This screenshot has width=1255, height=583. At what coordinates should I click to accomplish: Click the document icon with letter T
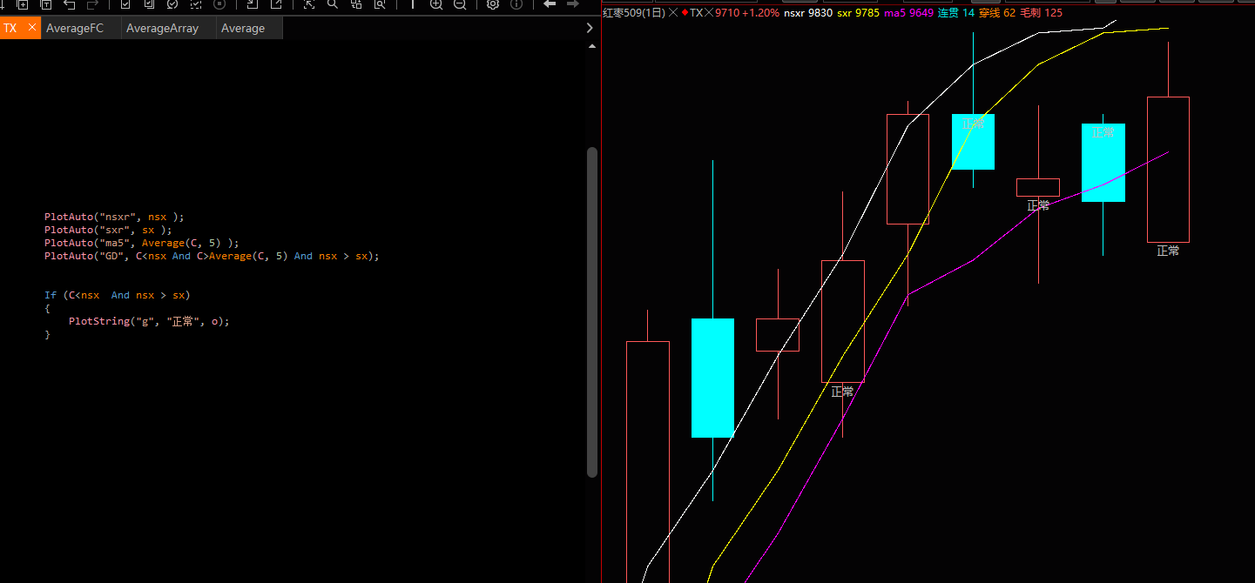46,4
